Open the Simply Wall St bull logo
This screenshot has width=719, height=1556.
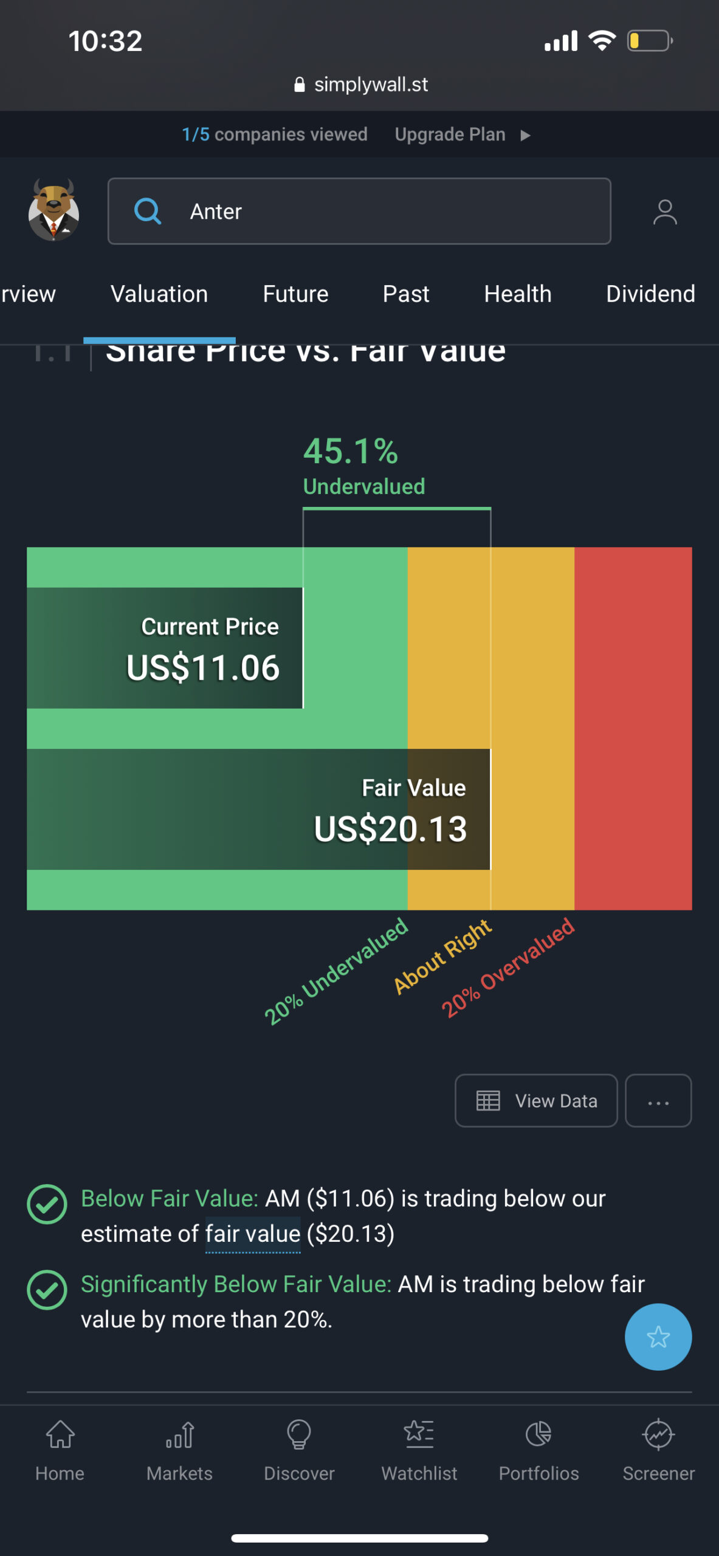[53, 210]
